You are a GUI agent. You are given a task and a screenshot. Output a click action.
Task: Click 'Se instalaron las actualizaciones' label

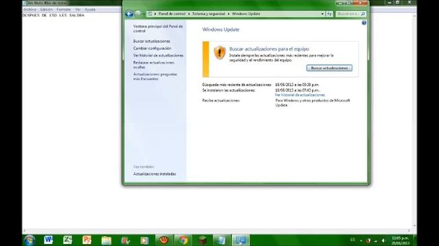[228, 90]
